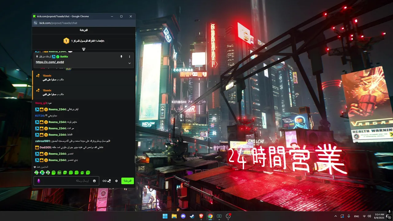Open the gift subscription leaderboard banner text
The image size is (393, 221).
pos(88,41)
